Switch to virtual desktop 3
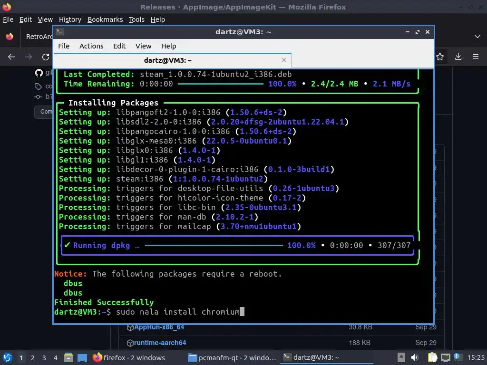 pos(44,358)
